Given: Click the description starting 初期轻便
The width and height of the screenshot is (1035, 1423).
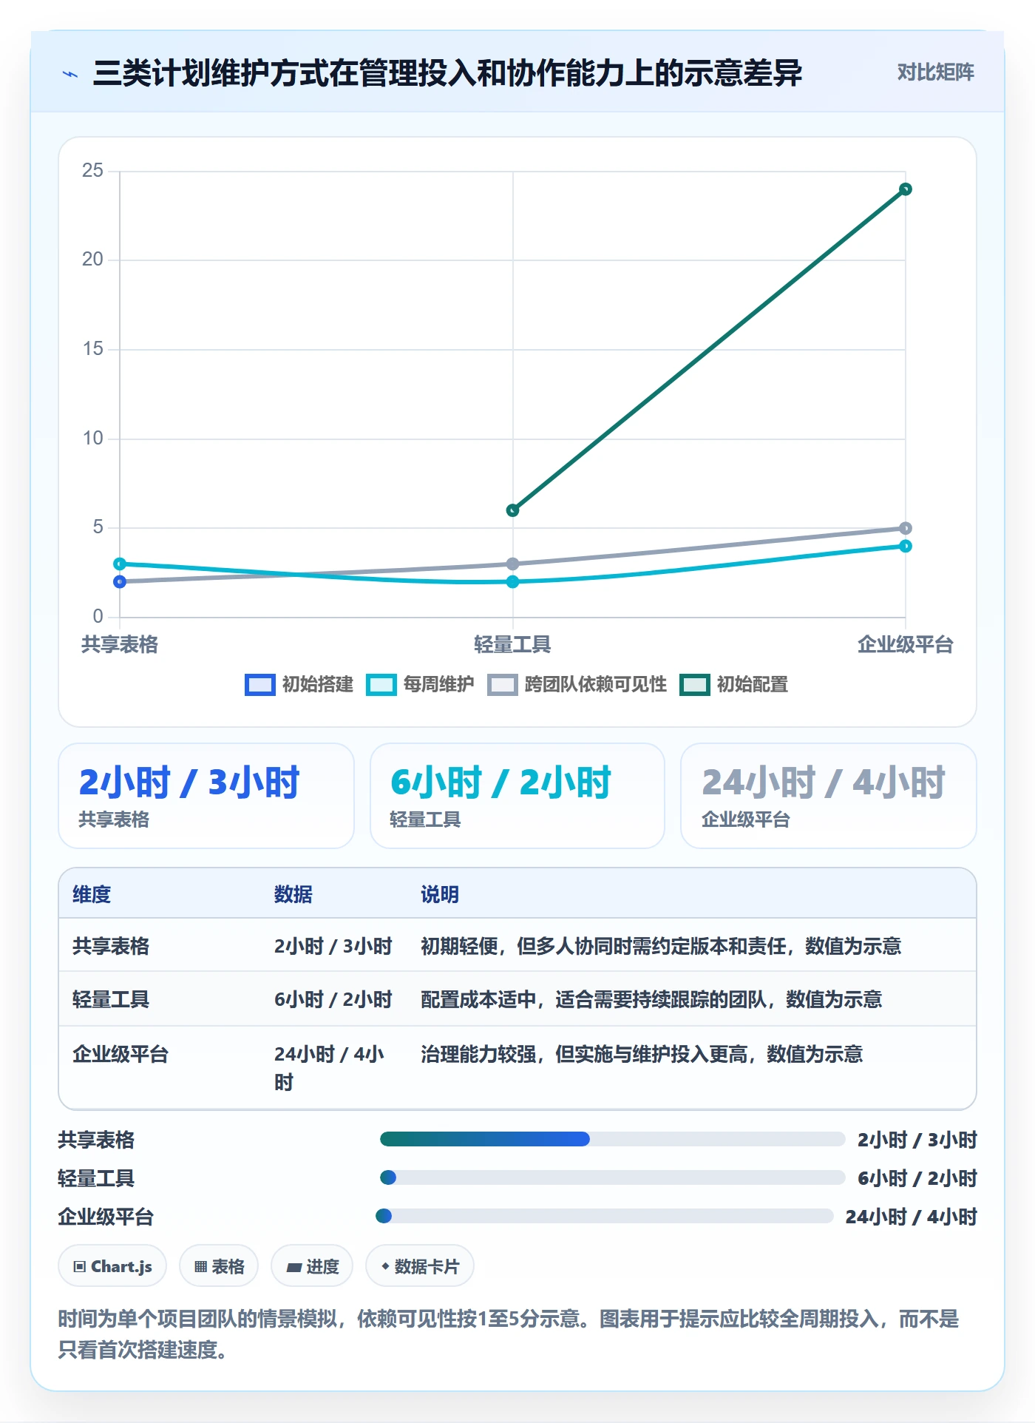Looking at the screenshot, I should click(x=661, y=946).
